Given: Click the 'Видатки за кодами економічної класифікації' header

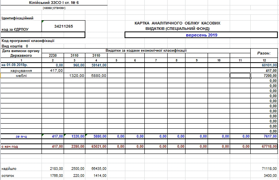Looking at the screenshot, I should (146, 51).
